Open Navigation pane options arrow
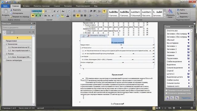The image size is (197, 111). tap(31, 23)
